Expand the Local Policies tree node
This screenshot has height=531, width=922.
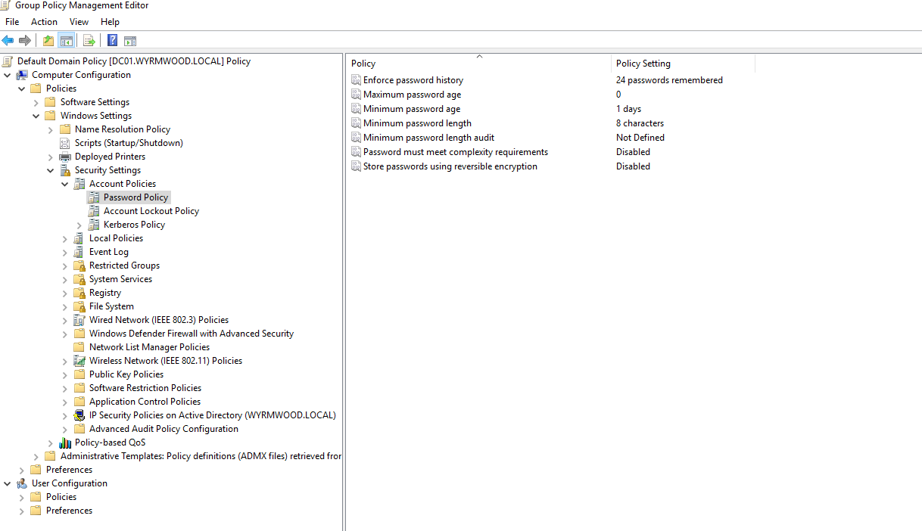tap(65, 238)
